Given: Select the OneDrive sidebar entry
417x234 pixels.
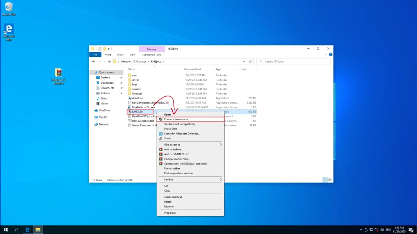Looking at the screenshot, I should click(104, 110).
